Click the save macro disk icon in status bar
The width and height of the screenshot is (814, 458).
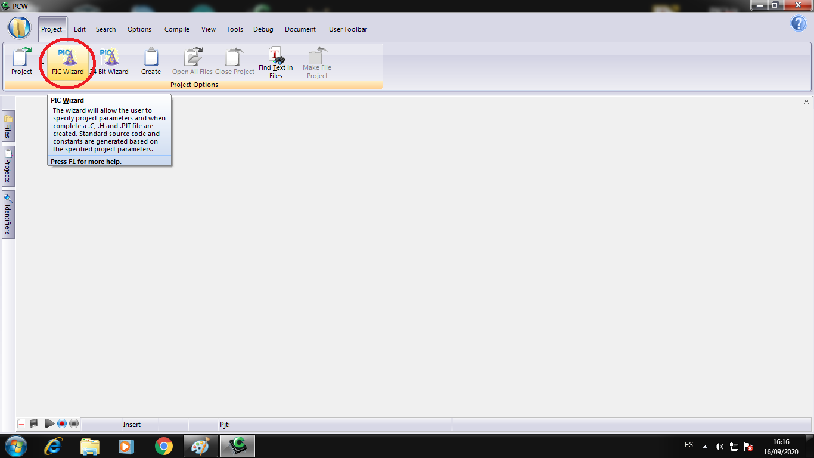pyautogui.click(x=34, y=423)
